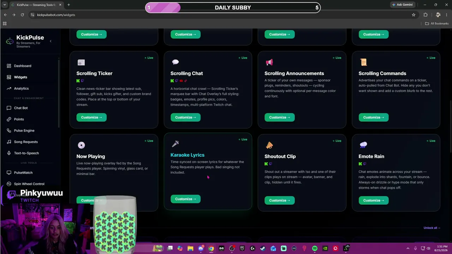This screenshot has height=254, width=452.
Task: Open Steam from the taskbar
Action: pyautogui.click(x=263, y=248)
